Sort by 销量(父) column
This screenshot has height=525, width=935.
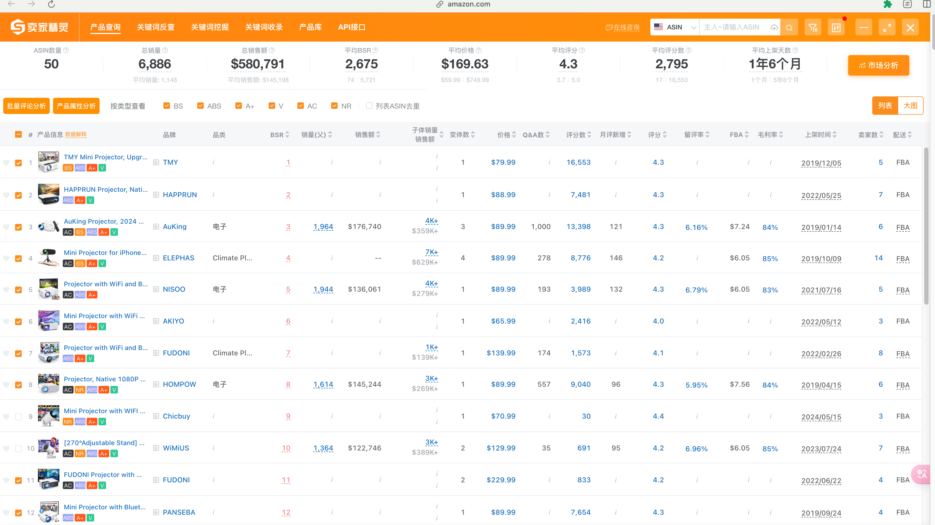330,135
